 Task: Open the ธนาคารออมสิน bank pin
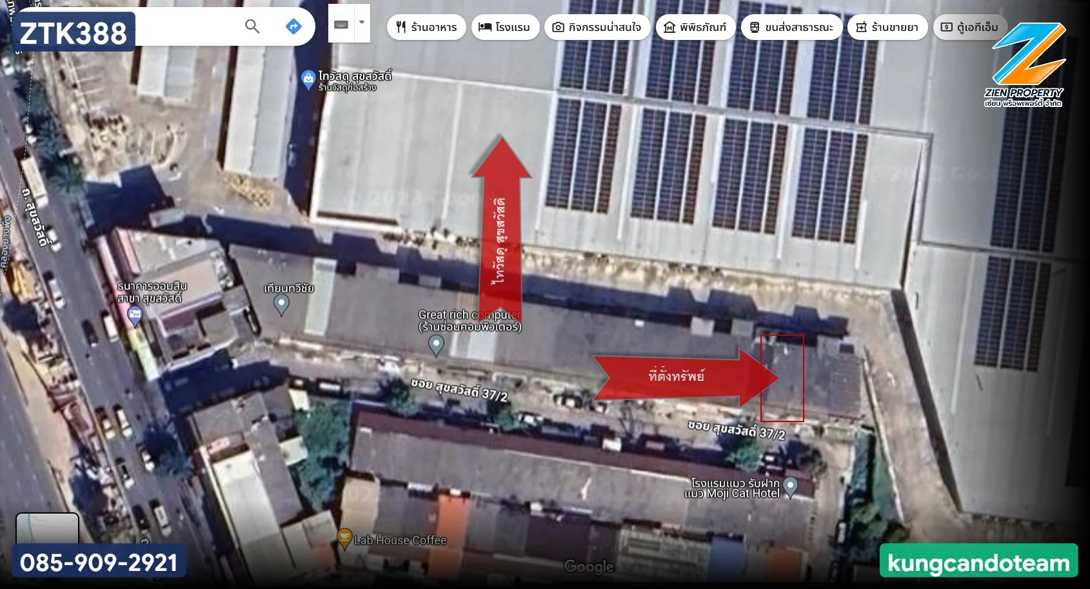(x=135, y=316)
